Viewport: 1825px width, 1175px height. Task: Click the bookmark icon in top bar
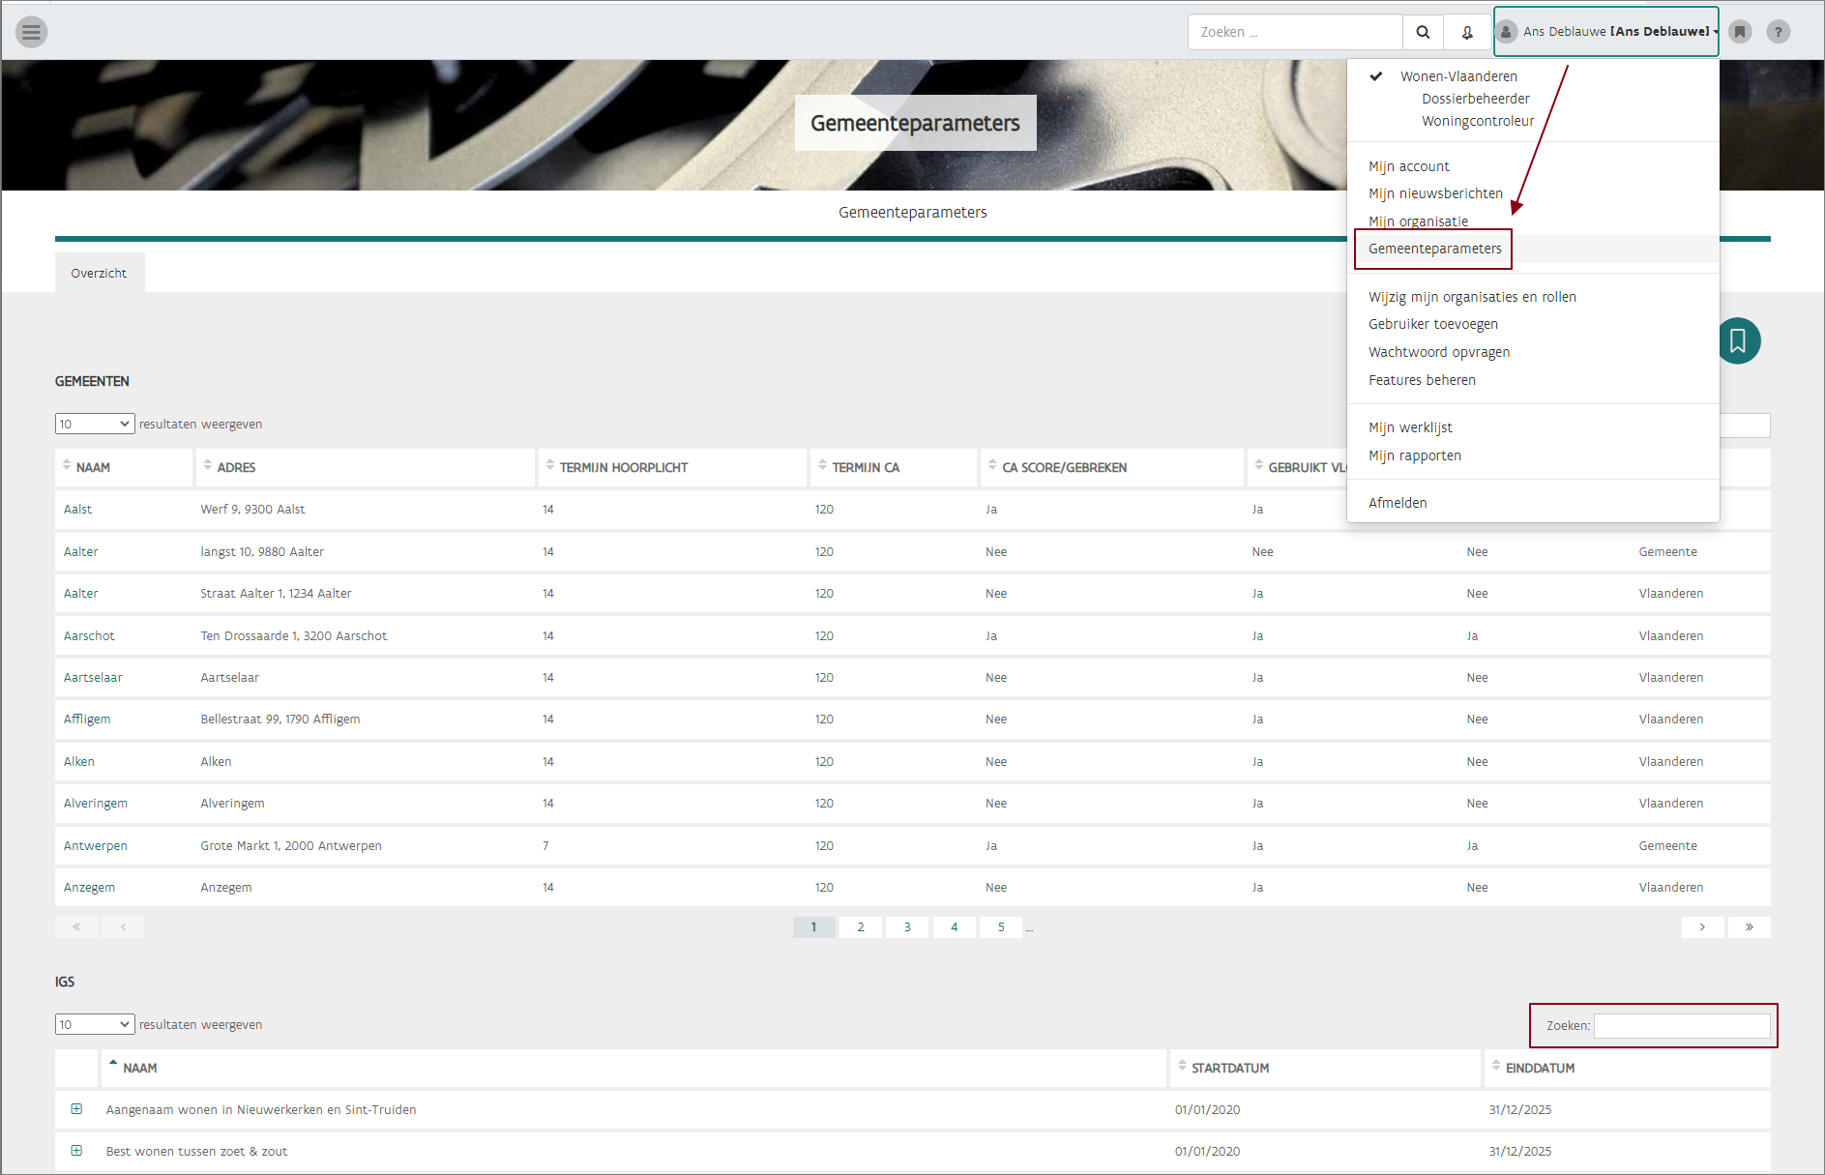[x=1740, y=32]
